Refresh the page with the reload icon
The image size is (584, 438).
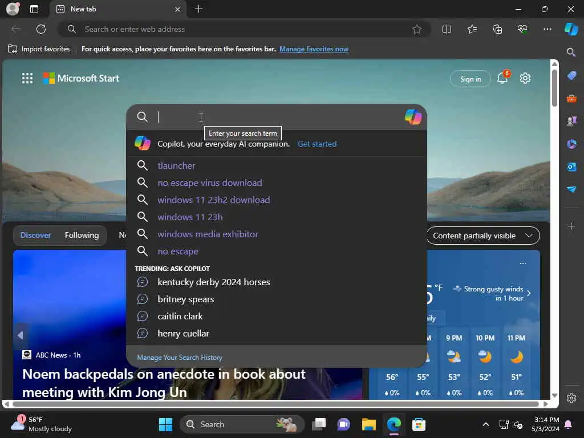(41, 29)
